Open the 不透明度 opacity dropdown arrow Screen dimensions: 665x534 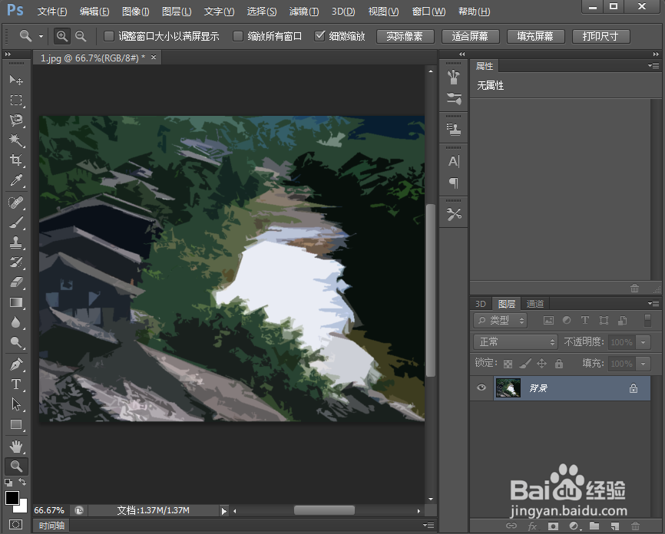(x=643, y=342)
